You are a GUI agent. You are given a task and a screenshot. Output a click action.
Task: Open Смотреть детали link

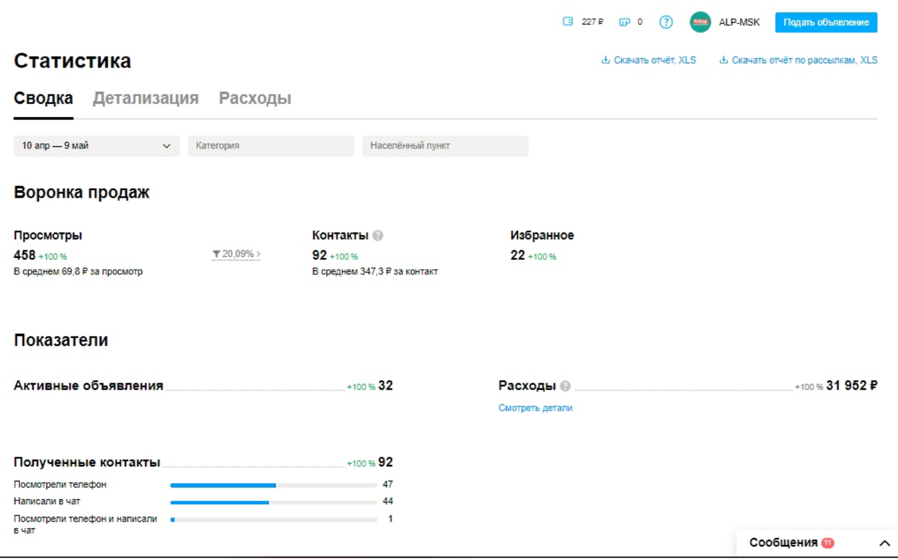tap(535, 408)
